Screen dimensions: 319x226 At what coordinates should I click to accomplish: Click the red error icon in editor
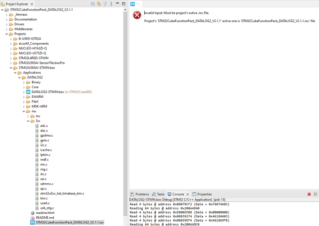tap(137, 15)
